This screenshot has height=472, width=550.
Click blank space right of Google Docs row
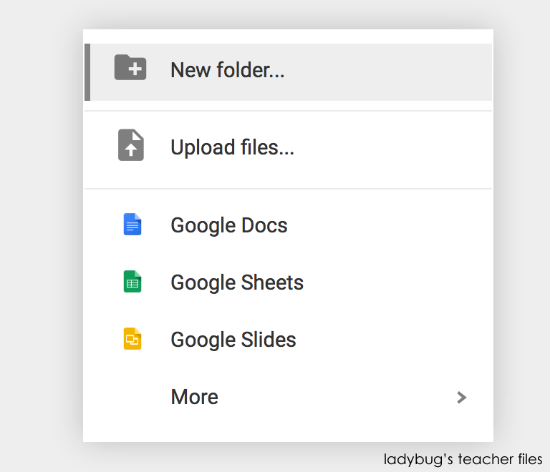[x=401, y=225]
